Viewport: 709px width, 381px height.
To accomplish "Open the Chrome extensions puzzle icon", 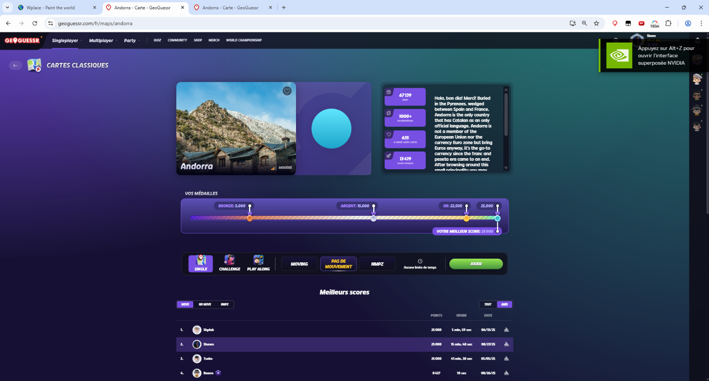I will tap(668, 23).
